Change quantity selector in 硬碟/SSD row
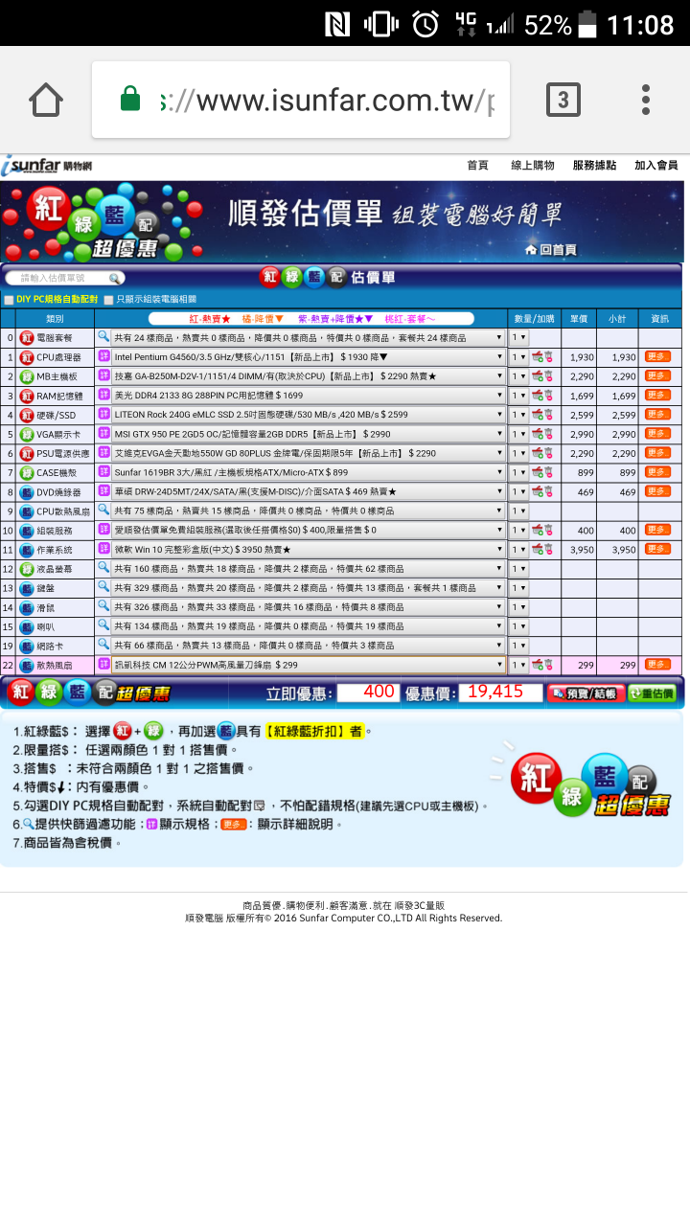 pos(518,415)
